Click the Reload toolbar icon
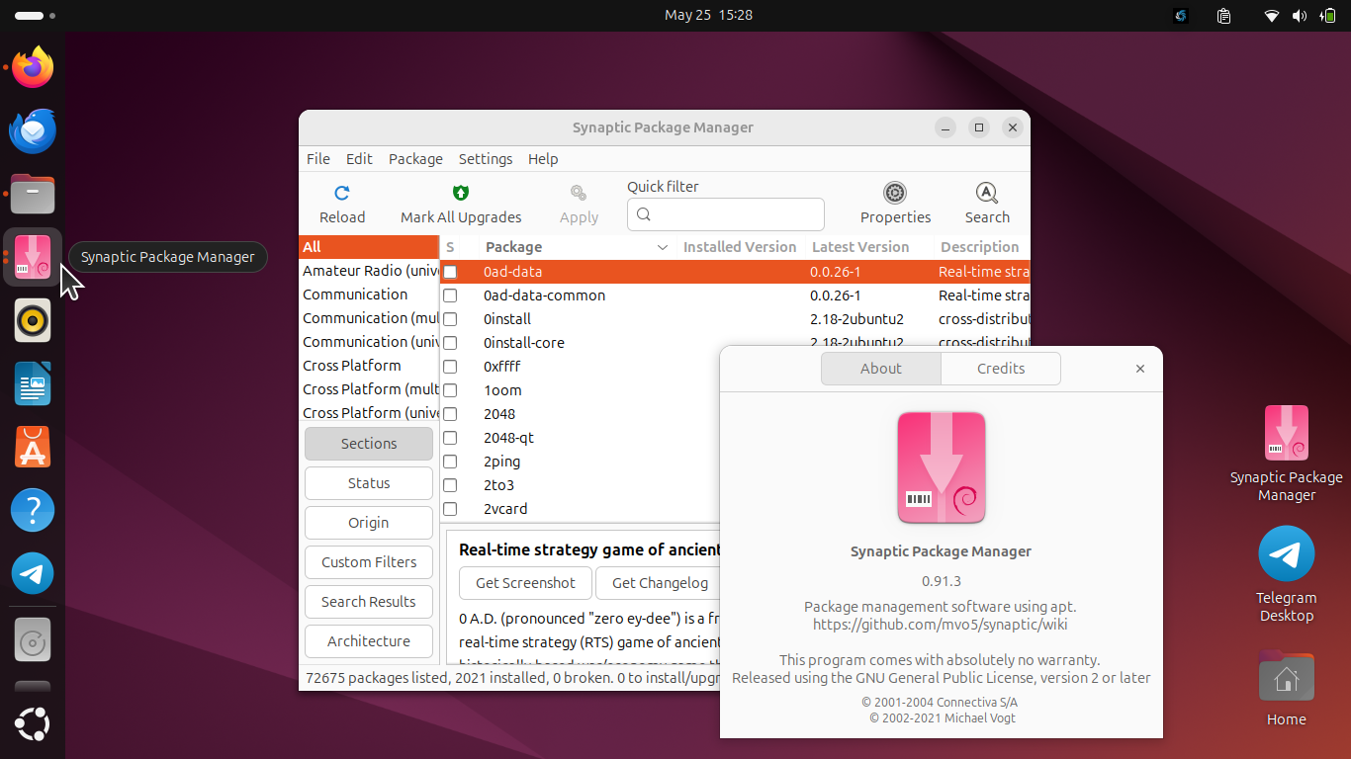 coord(342,193)
